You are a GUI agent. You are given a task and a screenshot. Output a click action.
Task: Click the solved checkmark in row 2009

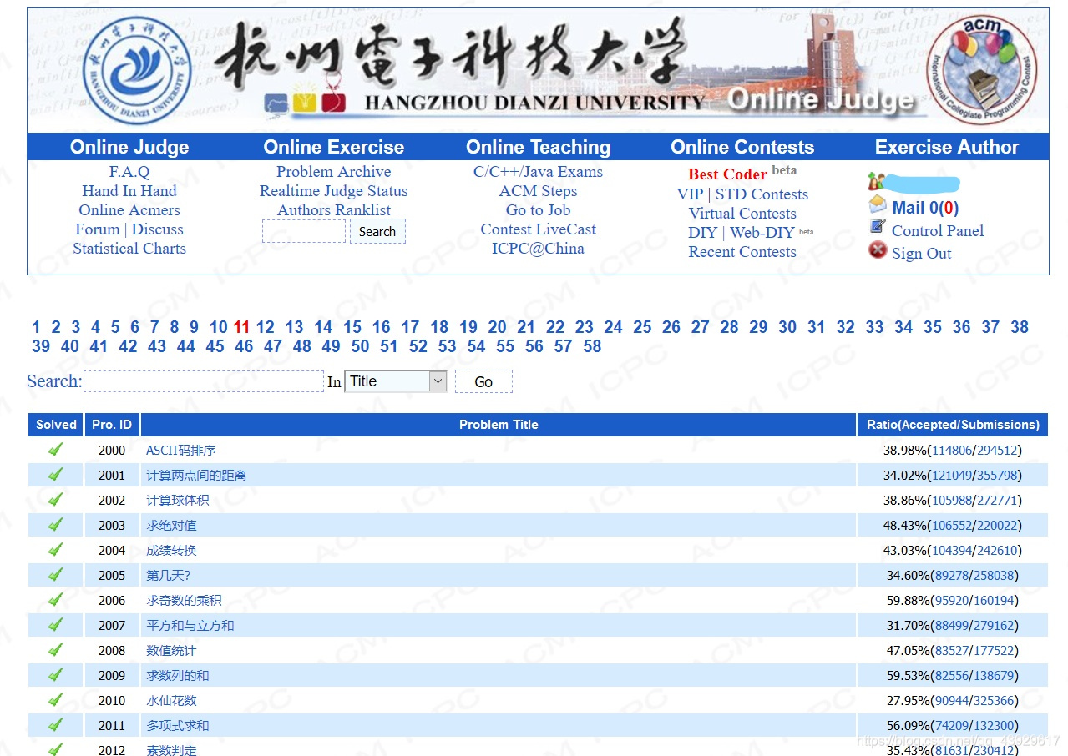pos(56,675)
